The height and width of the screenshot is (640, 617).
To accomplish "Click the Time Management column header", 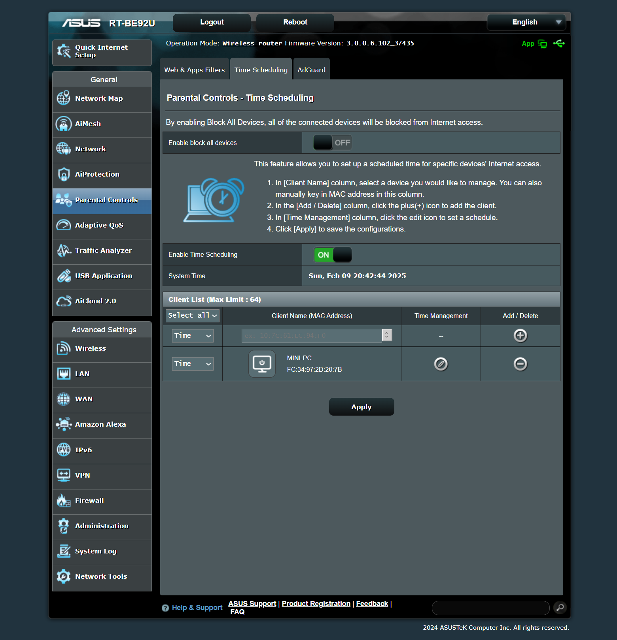I will (x=441, y=316).
